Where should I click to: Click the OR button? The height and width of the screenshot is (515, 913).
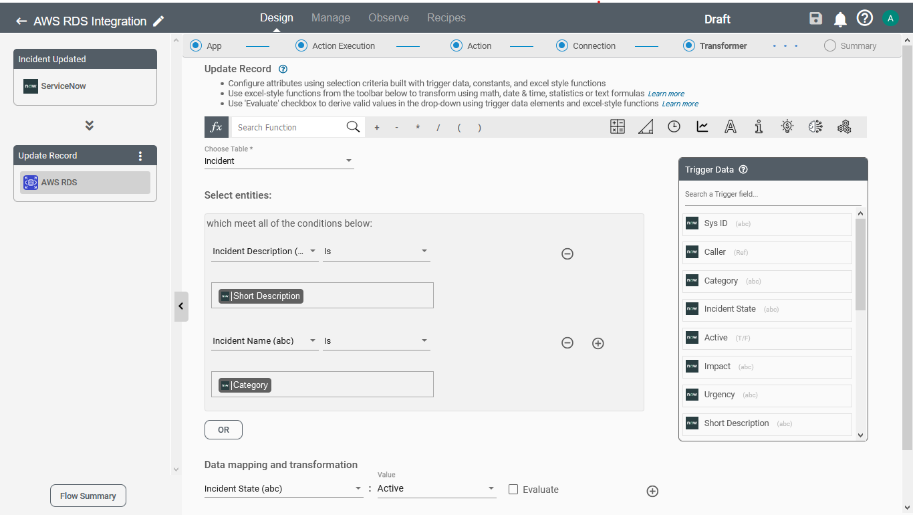pos(223,430)
